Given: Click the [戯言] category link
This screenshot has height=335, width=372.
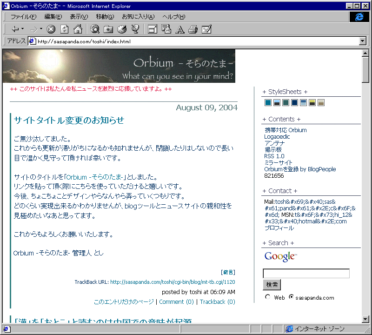Looking at the screenshot, I should [x=228, y=272].
